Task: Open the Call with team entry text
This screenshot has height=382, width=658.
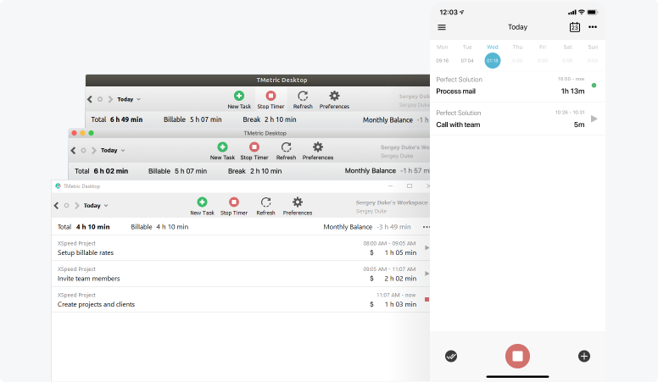Action: coord(458,125)
